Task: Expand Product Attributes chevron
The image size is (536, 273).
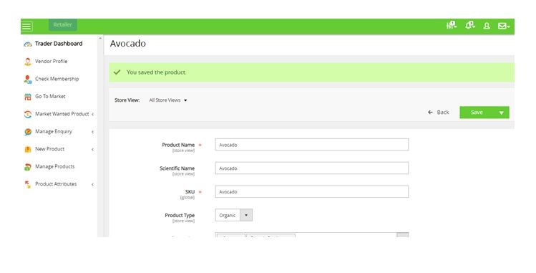Action: tap(92, 184)
